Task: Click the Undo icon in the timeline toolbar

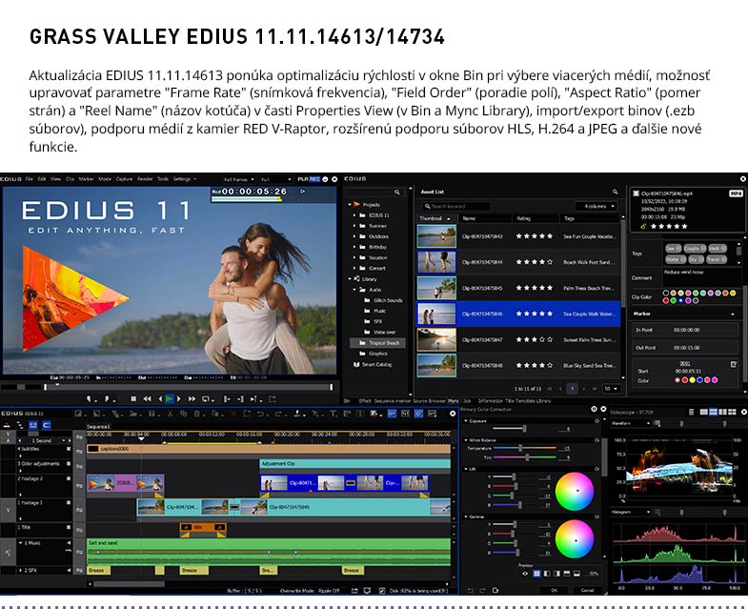Action: pyautogui.click(x=261, y=414)
